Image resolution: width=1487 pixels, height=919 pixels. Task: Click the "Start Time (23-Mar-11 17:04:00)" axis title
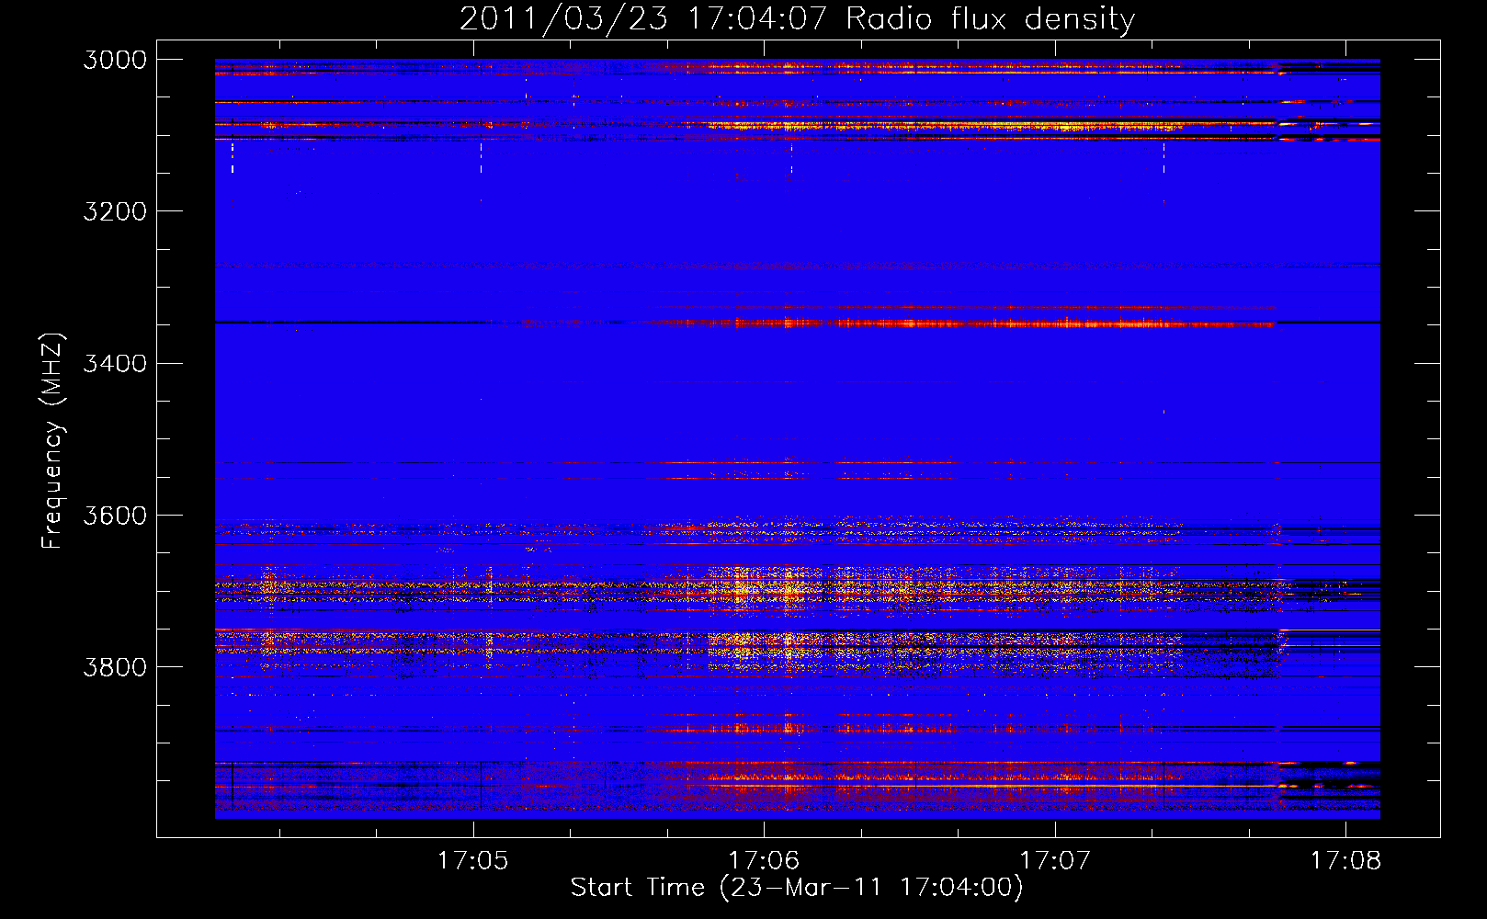pos(797,888)
